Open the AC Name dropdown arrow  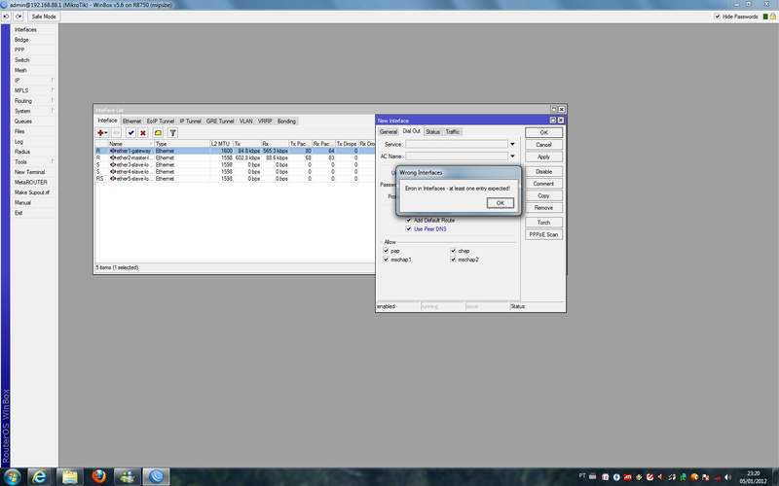512,156
